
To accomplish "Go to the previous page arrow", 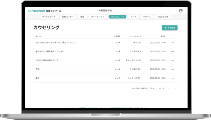I will pos(169,88).
